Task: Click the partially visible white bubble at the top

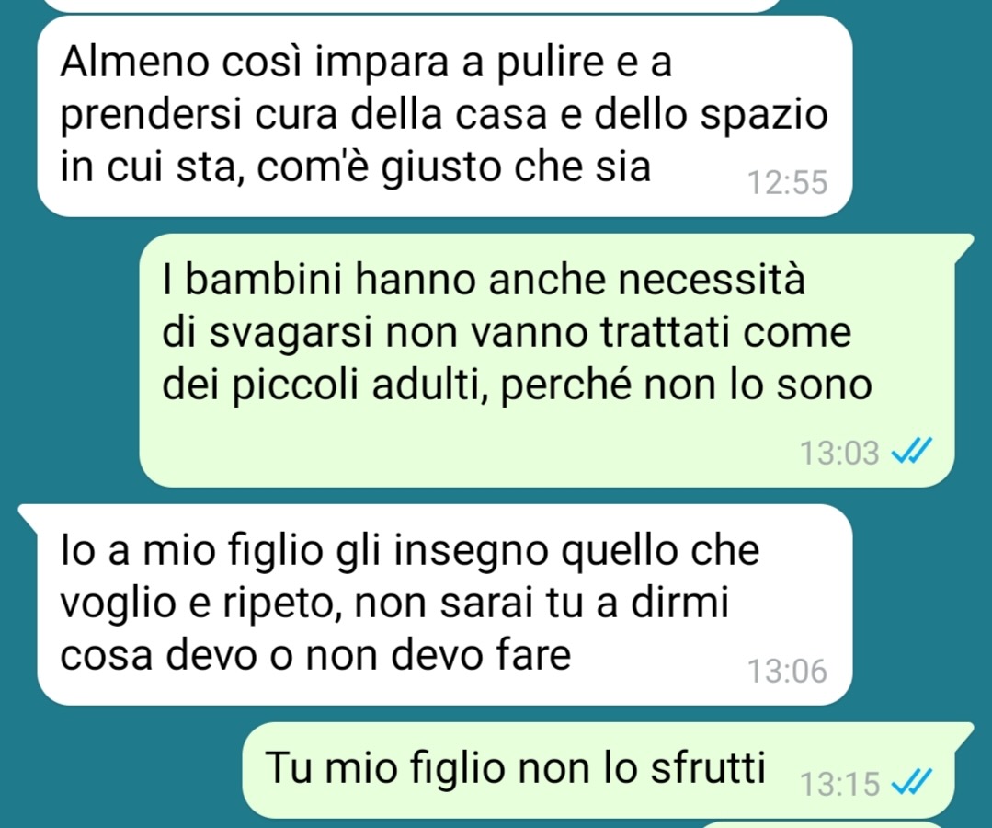Action: [x=413, y=5]
